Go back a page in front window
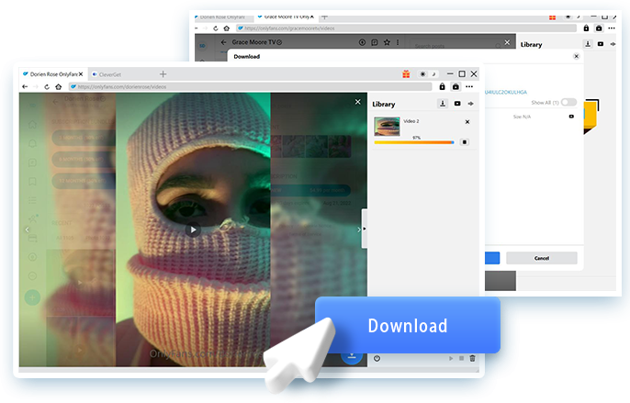 [25, 86]
